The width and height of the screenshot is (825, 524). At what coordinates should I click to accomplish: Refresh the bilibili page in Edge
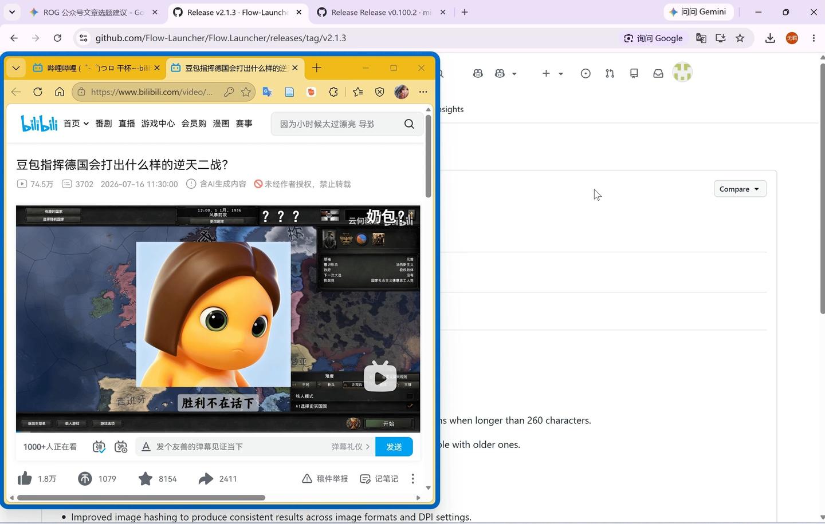coord(38,92)
